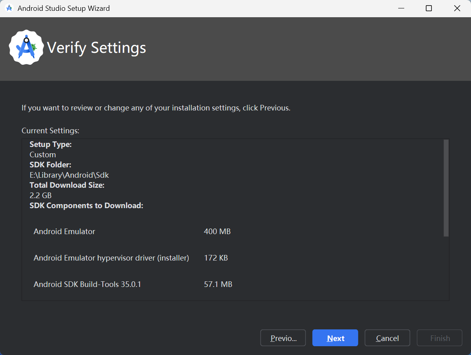Click the '172 KB' size value
Screen dimensions: 471x355
(x=216, y=258)
